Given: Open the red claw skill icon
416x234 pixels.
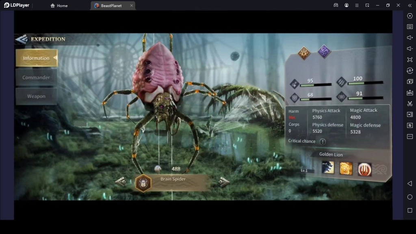Looking at the screenshot, I should [x=364, y=169].
